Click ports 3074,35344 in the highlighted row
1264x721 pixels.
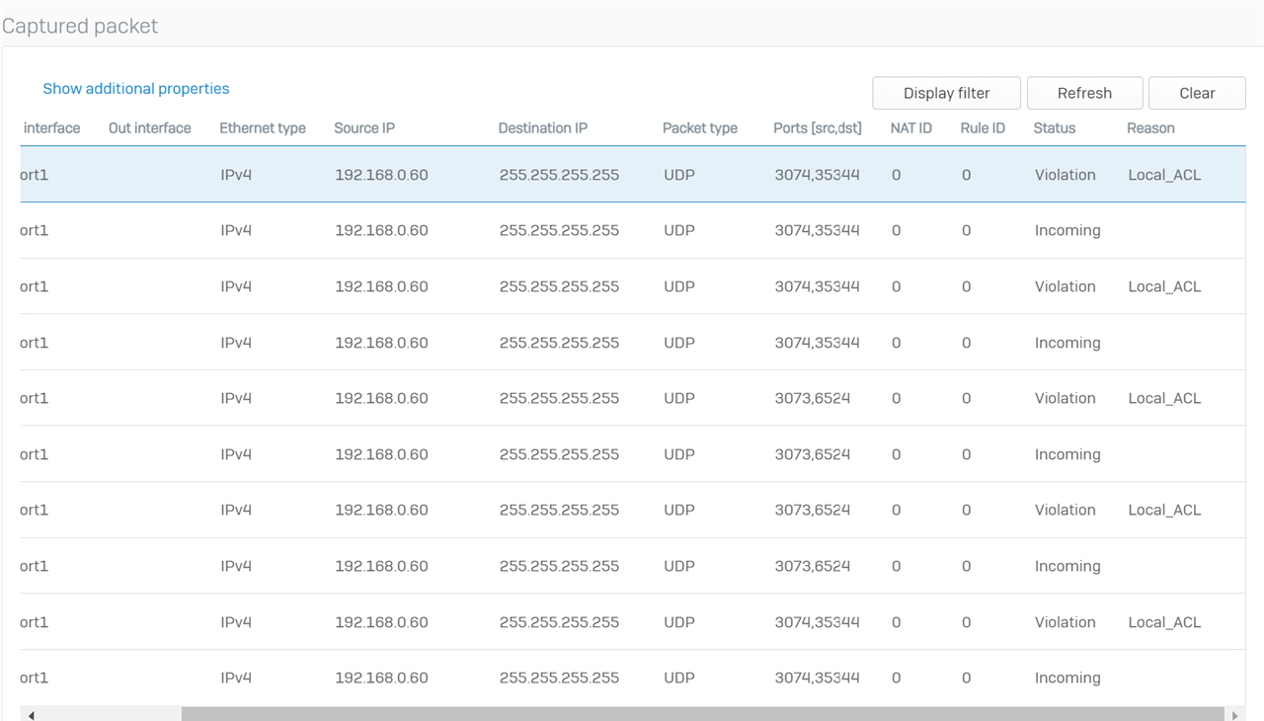(x=817, y=175)
